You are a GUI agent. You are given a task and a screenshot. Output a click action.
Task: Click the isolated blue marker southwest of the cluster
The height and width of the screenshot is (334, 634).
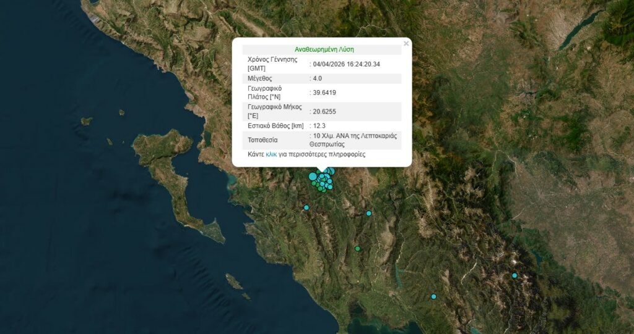[x=306, y=207]
